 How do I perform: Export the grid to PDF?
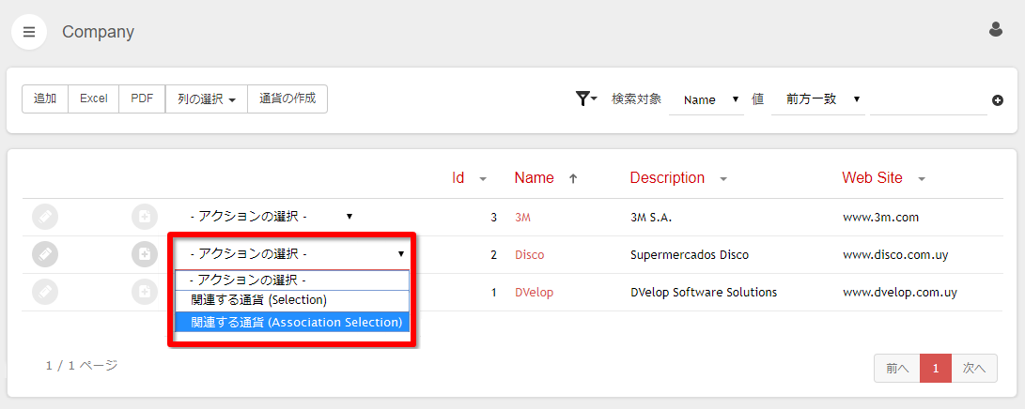pos(142,99)
